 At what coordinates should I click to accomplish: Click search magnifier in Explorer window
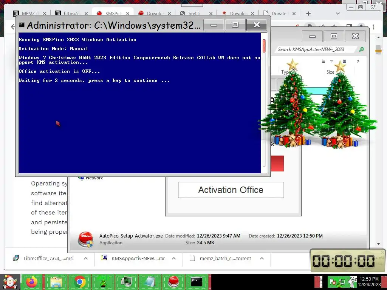click(x=361, y=49)
